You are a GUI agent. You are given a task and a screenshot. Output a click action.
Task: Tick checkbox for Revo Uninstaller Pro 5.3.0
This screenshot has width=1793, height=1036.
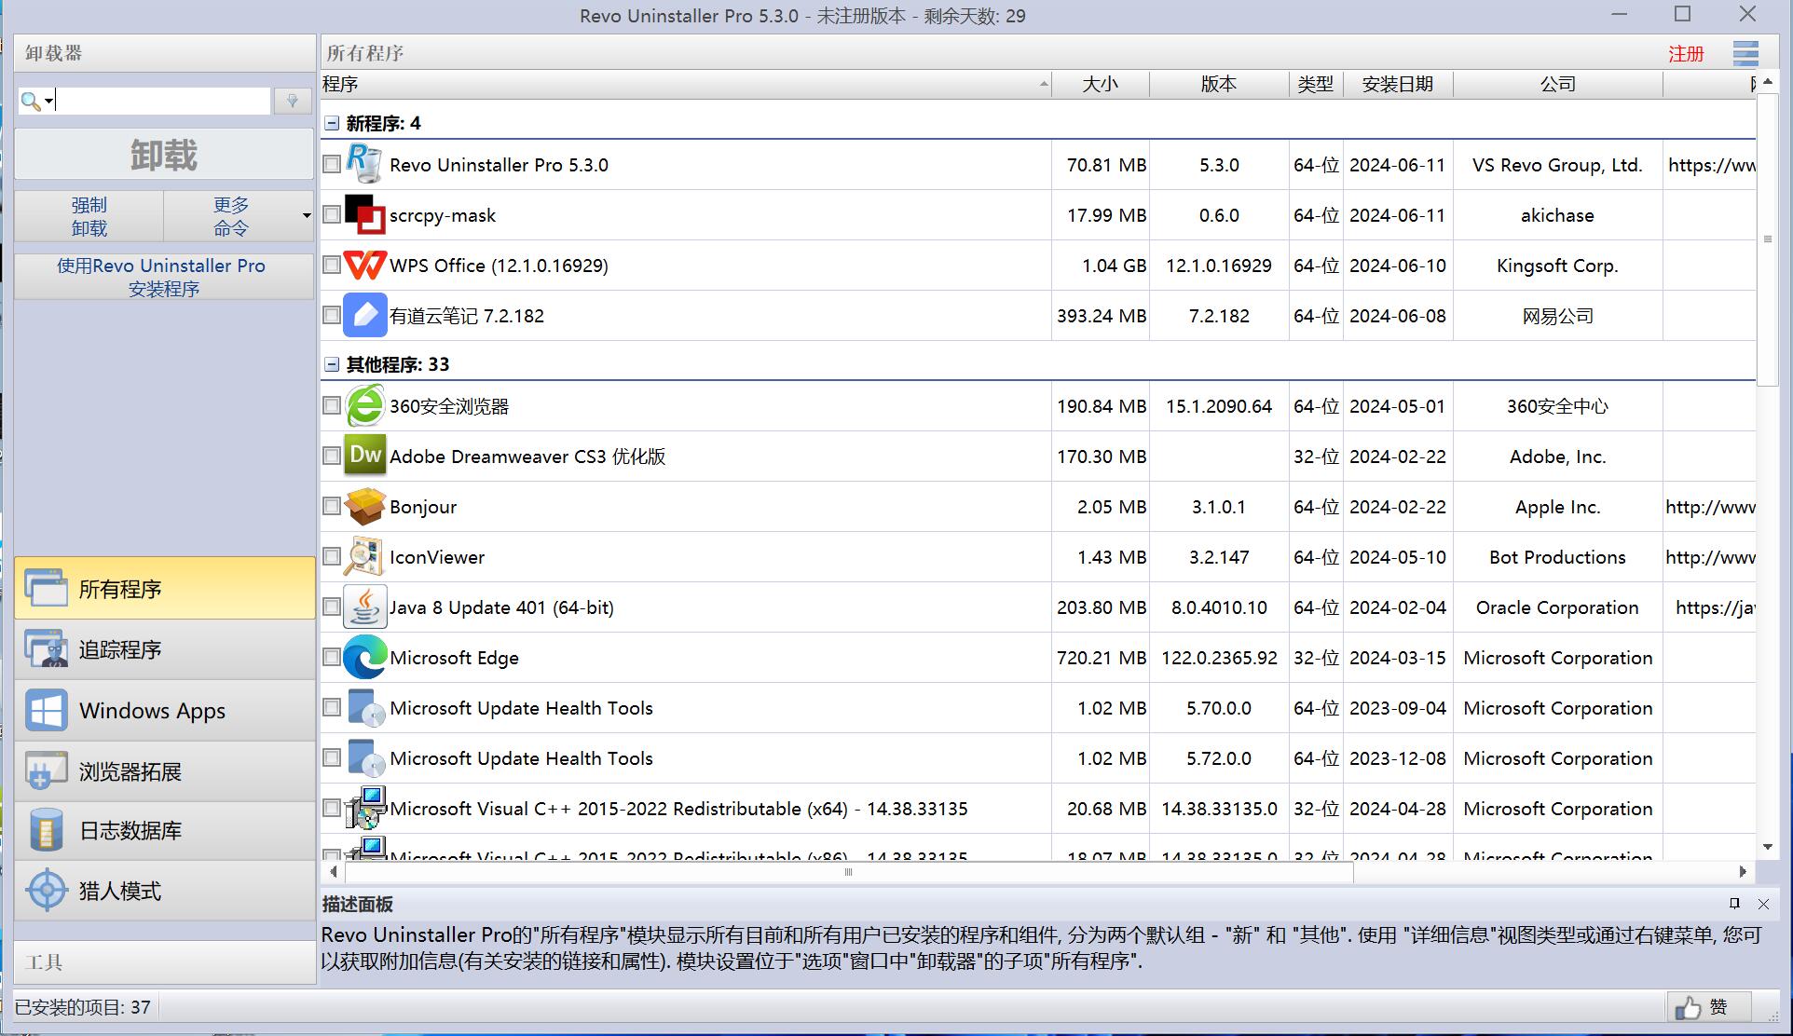(331, 164)
